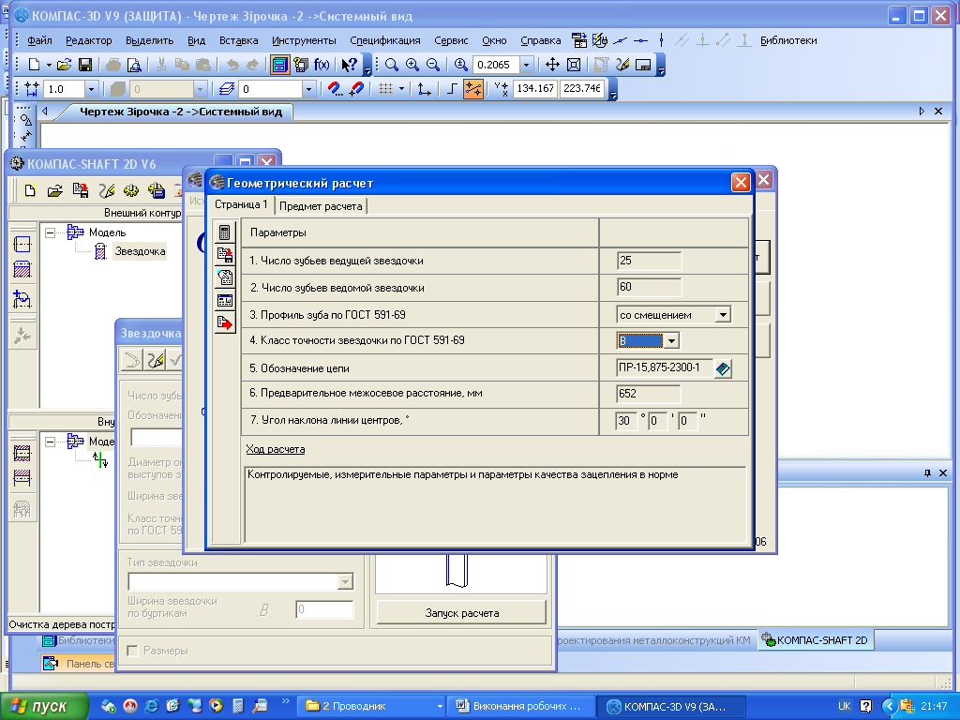Open the layer number 0 dropdown
Image resolution: width=960 pixels, height=720 pixels.
coord(308,89)
